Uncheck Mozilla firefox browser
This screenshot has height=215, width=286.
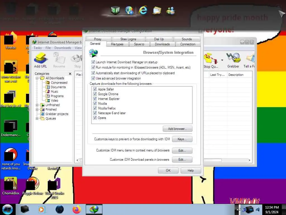tap(95, 108)
